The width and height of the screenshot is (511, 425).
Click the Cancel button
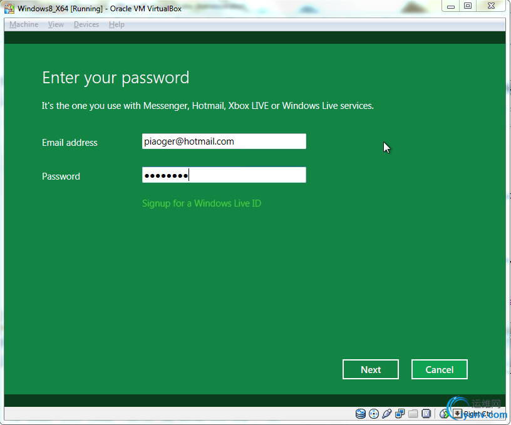coord(440,369)
